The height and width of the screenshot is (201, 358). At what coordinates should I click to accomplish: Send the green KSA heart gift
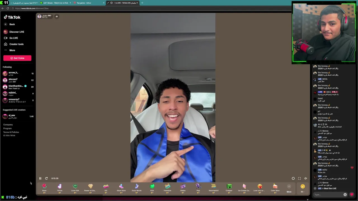click(x=152, y=188)
